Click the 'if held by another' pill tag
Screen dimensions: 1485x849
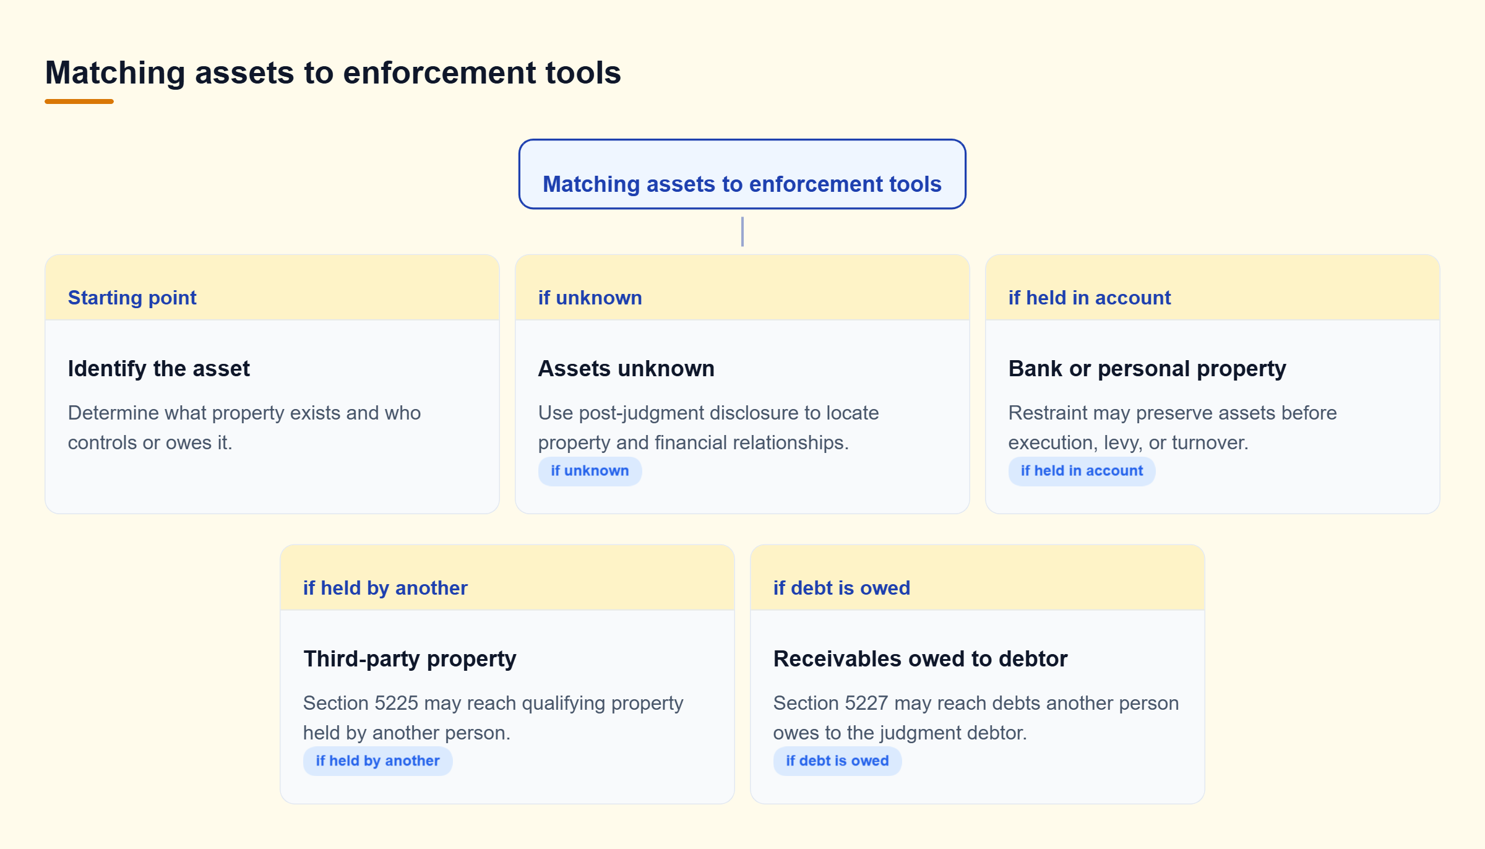(377, 761)
